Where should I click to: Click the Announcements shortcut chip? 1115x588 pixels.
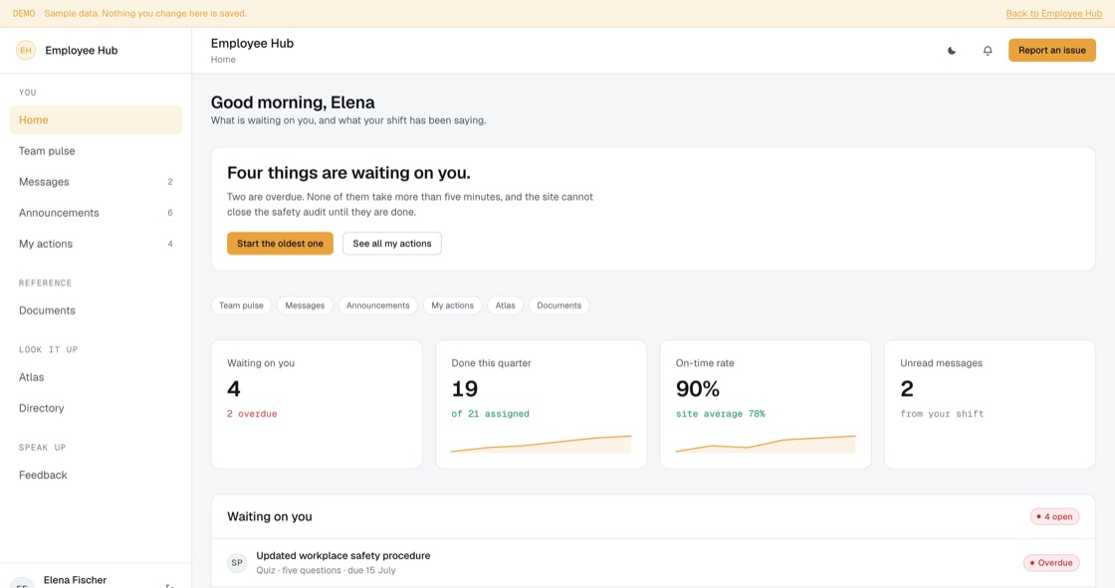[x=377, y=305]
